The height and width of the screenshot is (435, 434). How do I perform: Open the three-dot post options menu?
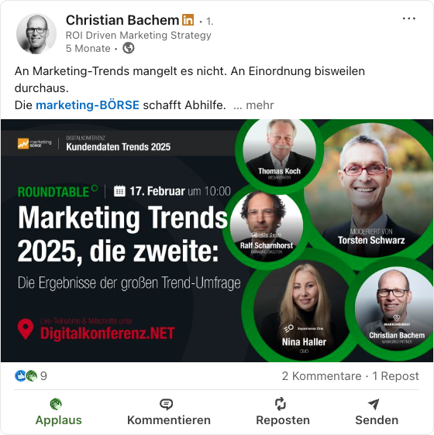(x=409, y=19)
